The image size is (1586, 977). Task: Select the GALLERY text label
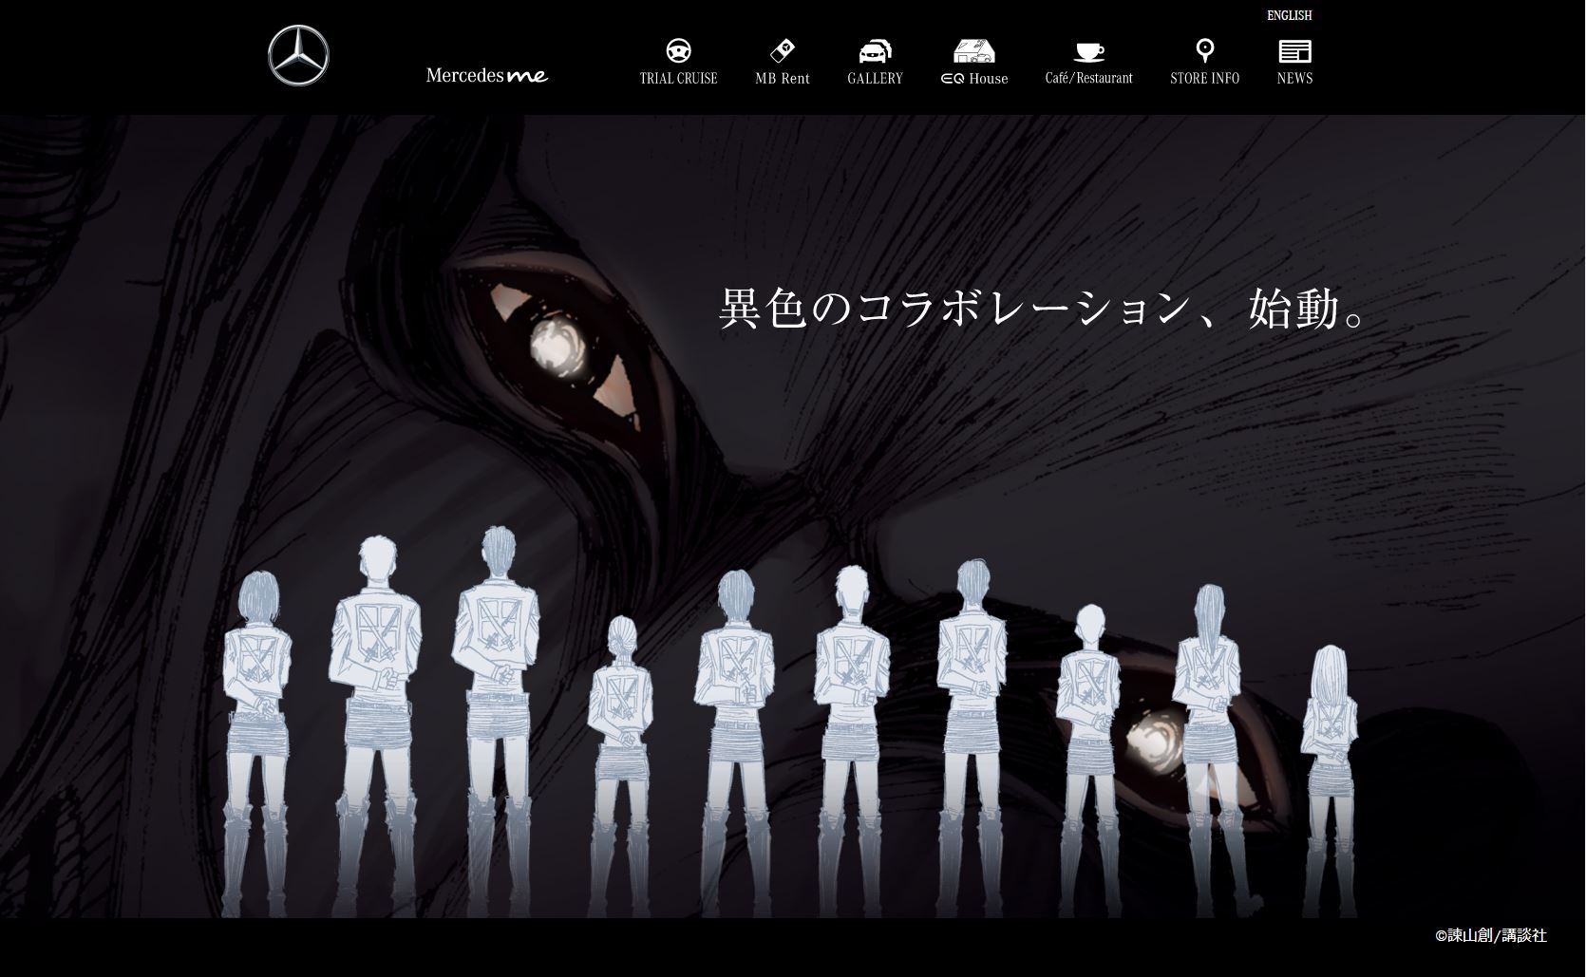(x=875, y=79)
